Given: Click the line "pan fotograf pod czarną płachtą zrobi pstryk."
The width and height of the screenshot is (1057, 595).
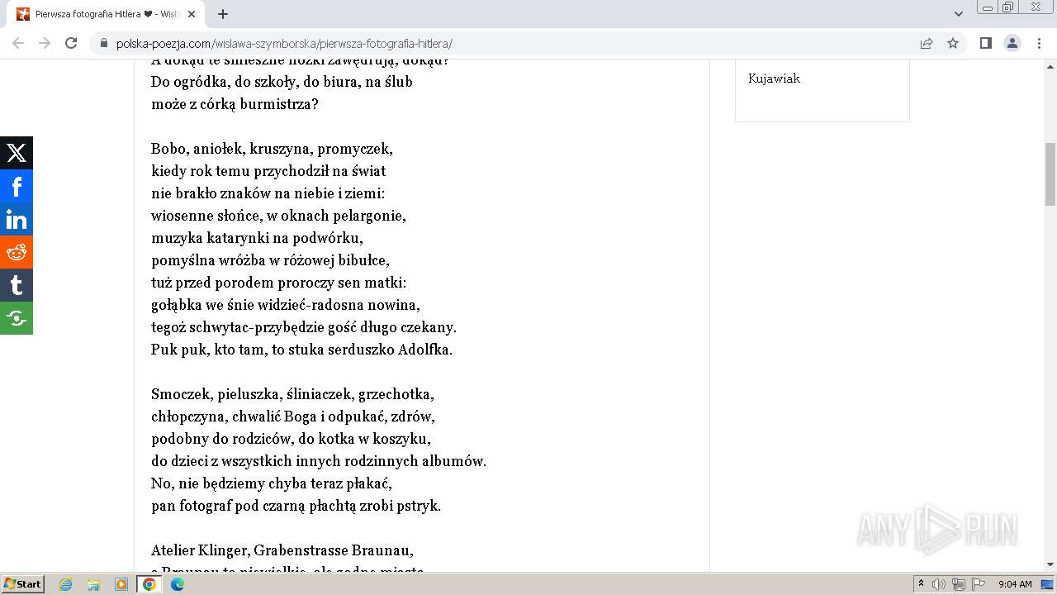Looking at the screenshot, I should 296,506.
